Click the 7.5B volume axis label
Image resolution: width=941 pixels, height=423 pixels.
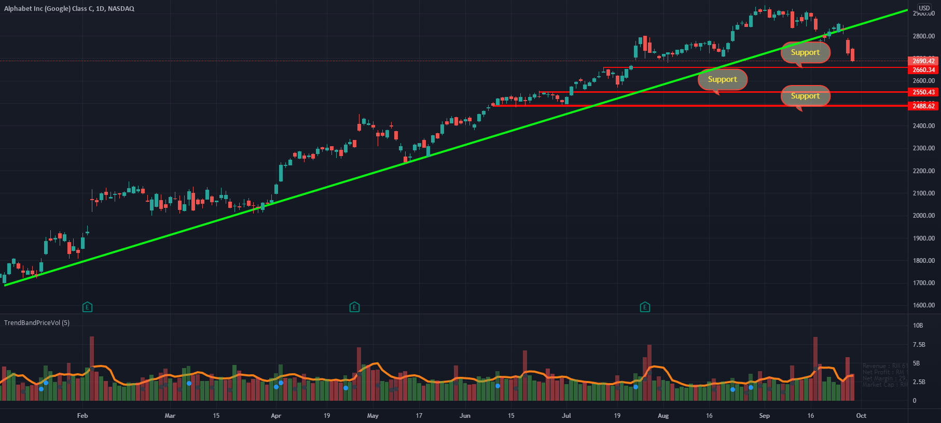pos(919,345)
